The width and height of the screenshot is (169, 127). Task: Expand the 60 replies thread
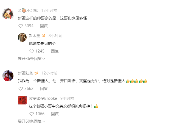pyautogui.click(x=31, y=121)
